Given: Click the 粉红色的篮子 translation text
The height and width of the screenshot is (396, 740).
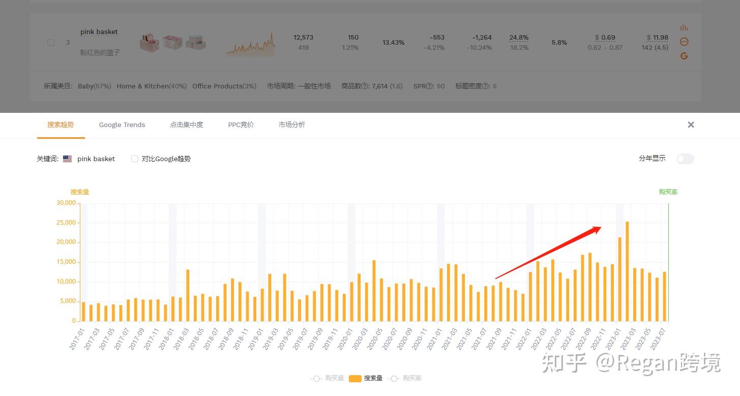Looking at the screenshot, I should pos(100,52).
